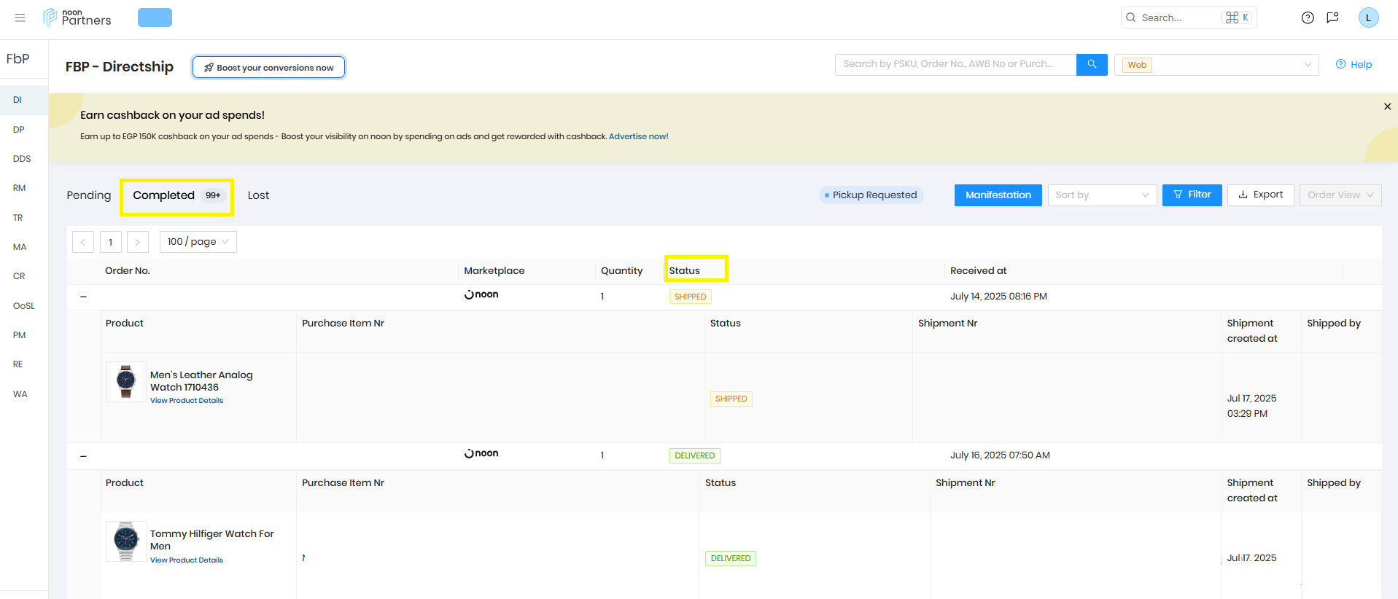Click the SHIPPED status tag in order row

(x=691, y=297)
